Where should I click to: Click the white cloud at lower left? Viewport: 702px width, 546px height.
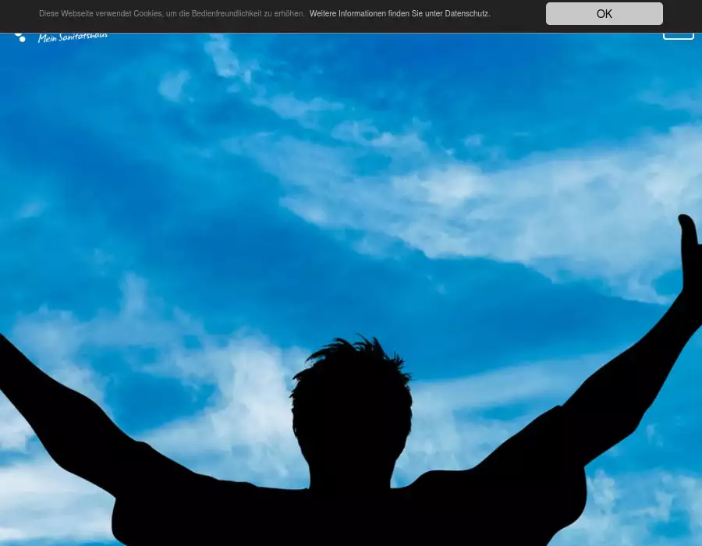(x=39, y=484)
